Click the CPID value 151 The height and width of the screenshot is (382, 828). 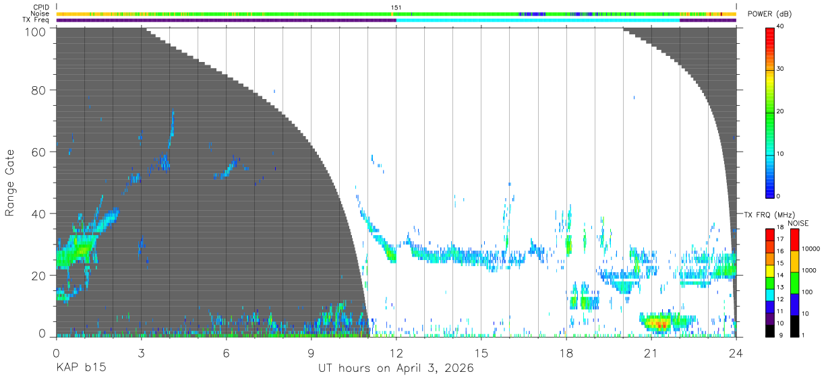pos(396,7)
